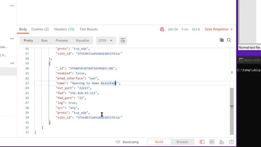Image resolution: width=261 pixels, height=147 pixels.
Task: Click the 923 B response size
Action: pos(196,29)
